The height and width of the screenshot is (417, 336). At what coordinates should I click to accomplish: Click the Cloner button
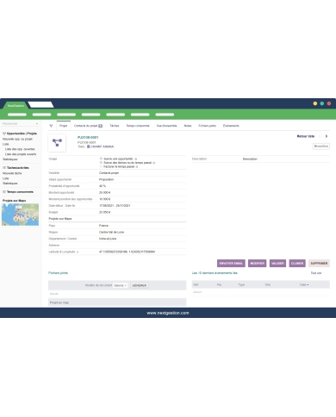(297, 264)
